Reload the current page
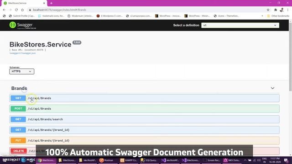The height and width of the screenshot is (164, 292). pyautogui.click(x=16, y=10)
